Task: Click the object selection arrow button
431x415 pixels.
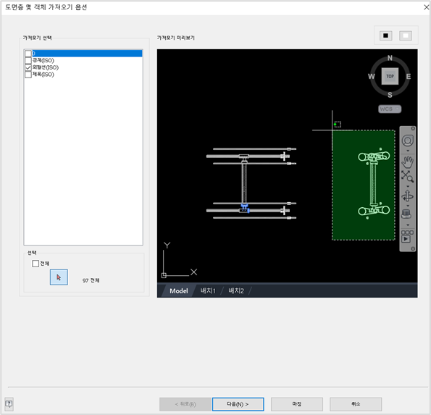Action: pos(59,277)
